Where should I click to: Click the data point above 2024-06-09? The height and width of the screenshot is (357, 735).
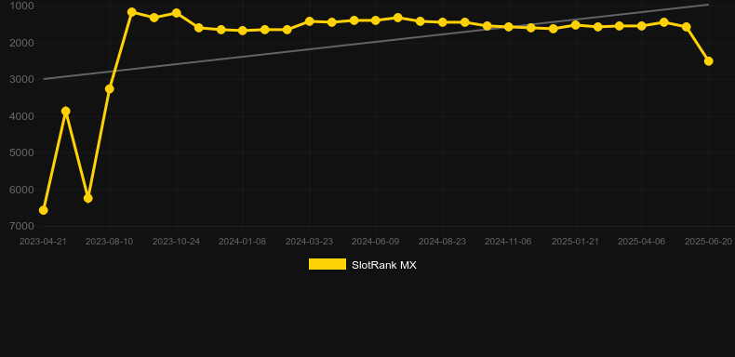pos(376,20)
